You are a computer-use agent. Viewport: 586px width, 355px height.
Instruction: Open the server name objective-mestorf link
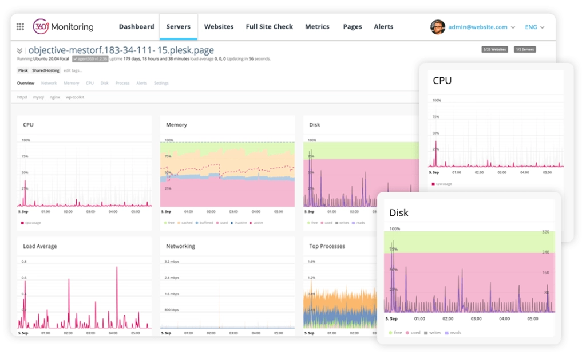click(x=120, y=49)
